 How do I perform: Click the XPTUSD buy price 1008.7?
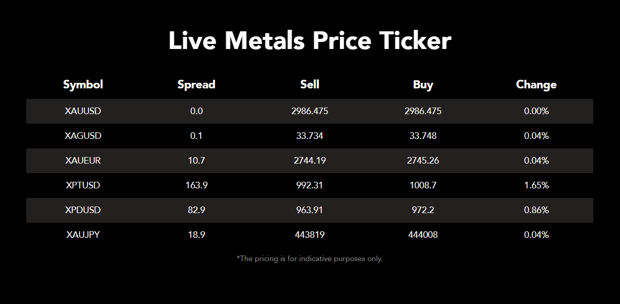pos(423,185)
